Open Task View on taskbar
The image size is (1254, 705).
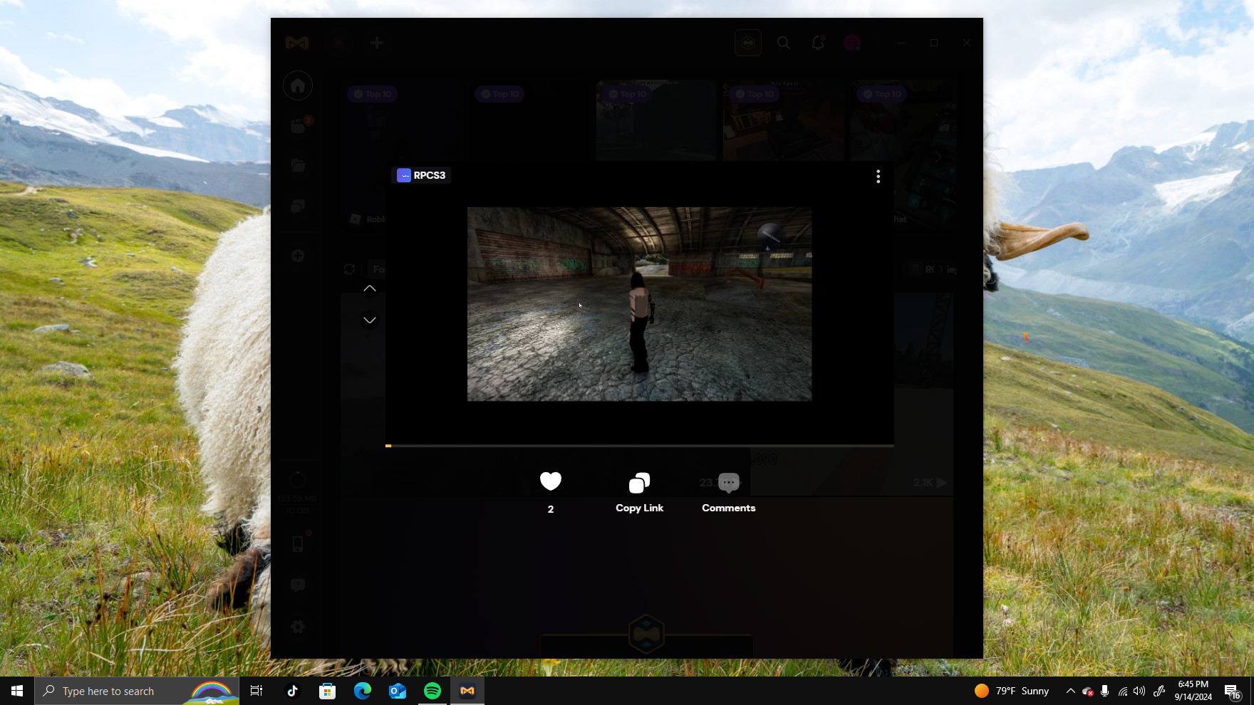click(x=256, y=691)
